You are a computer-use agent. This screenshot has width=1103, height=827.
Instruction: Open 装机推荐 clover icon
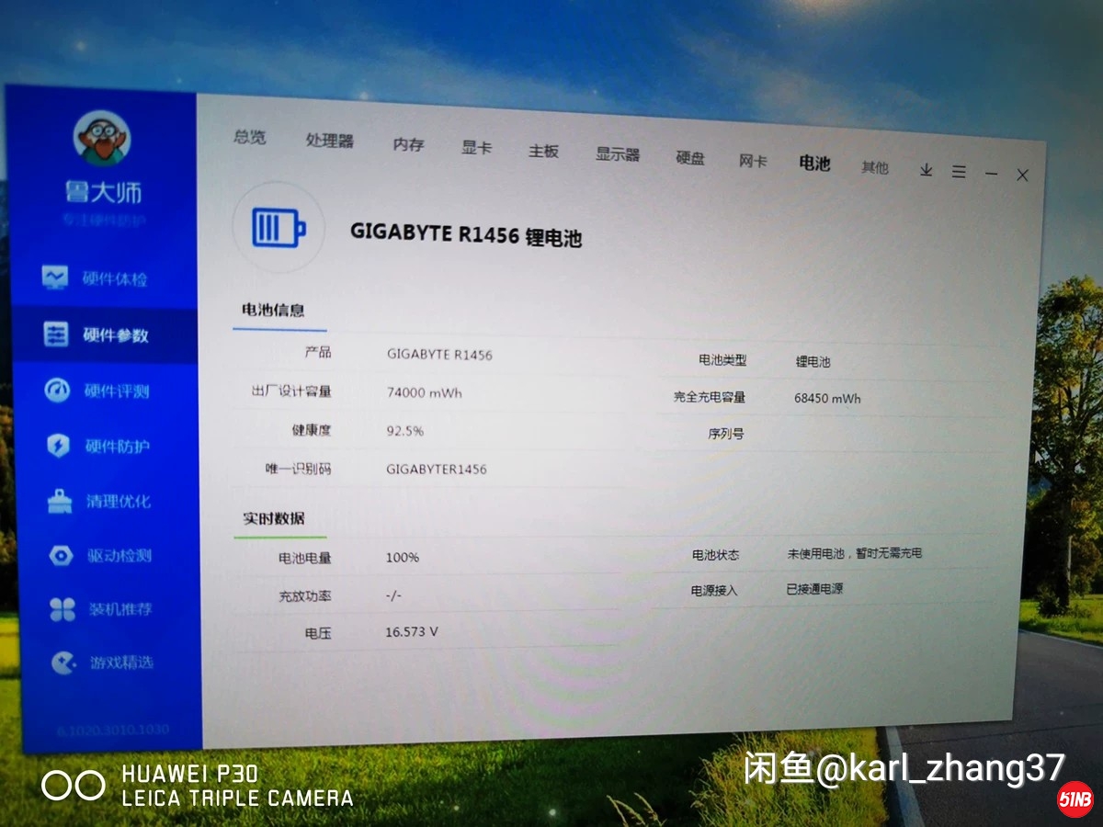pyautogui.click(x=62, y=609)
